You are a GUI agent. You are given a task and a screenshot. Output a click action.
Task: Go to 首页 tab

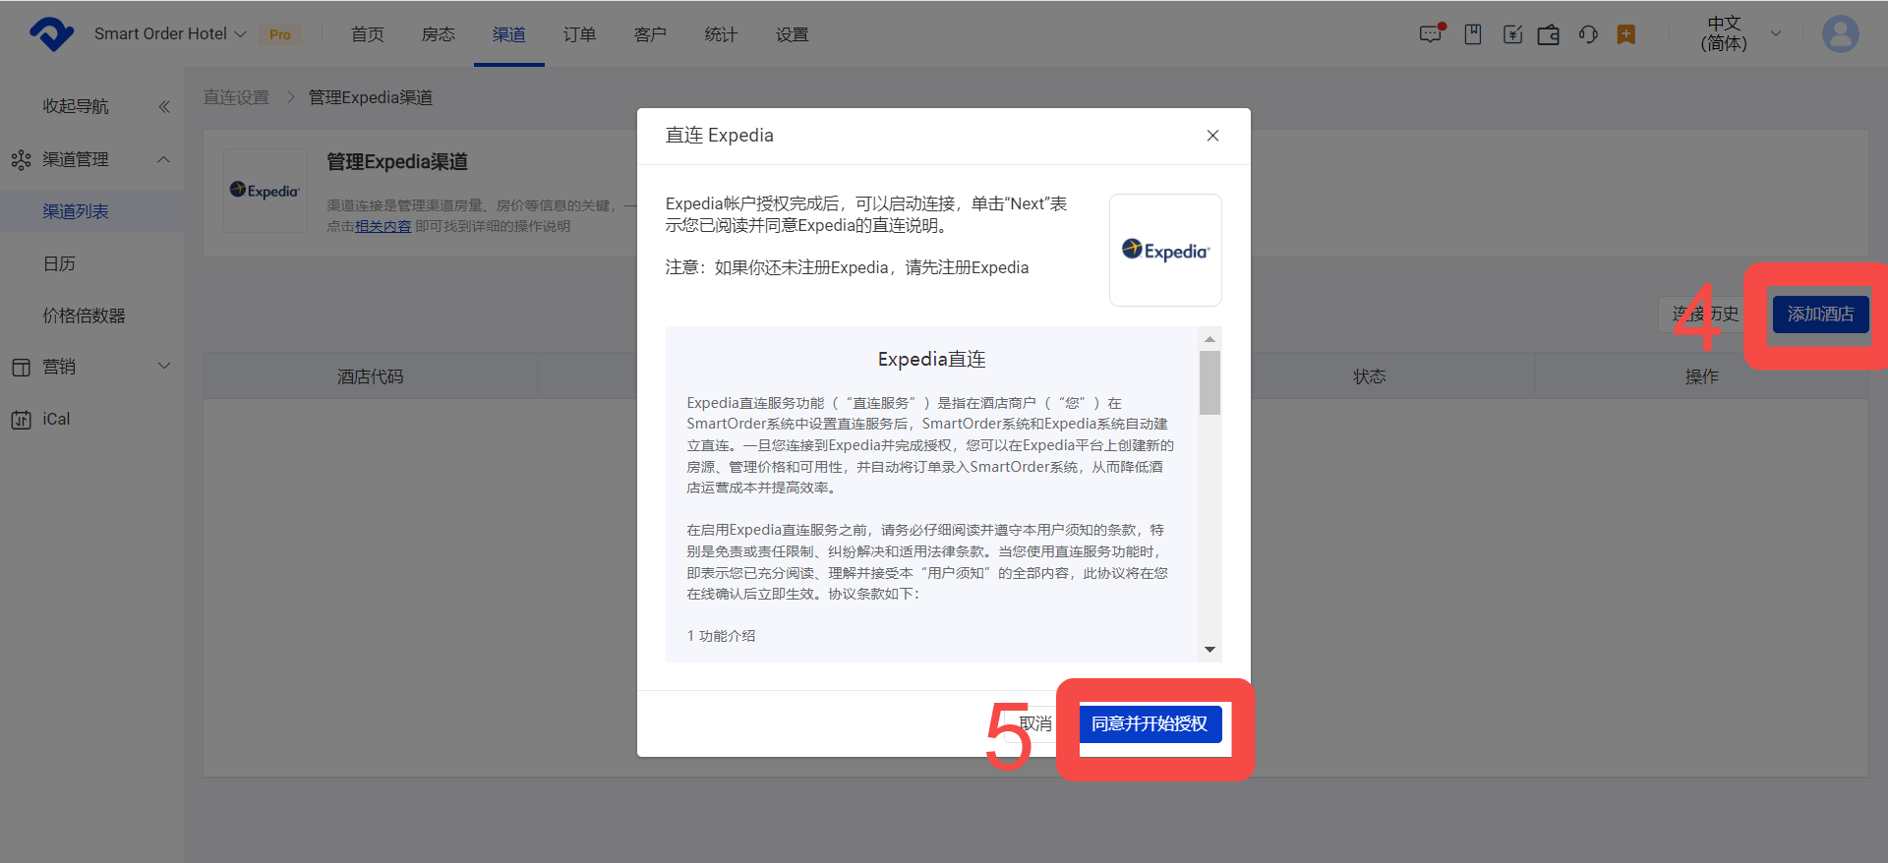click(368, 34)
